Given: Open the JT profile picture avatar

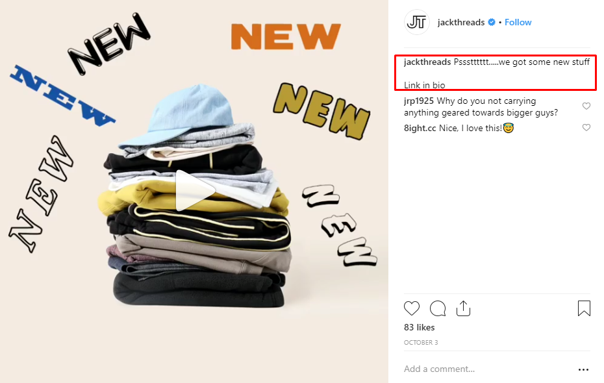Looking at the screenshot, I should click(x=417, y=22).
